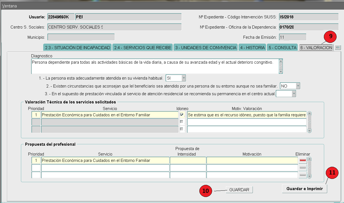Open the dropdown for question 1 showing SI
This screenshot has width=344, height=203.
click(184, 78)
